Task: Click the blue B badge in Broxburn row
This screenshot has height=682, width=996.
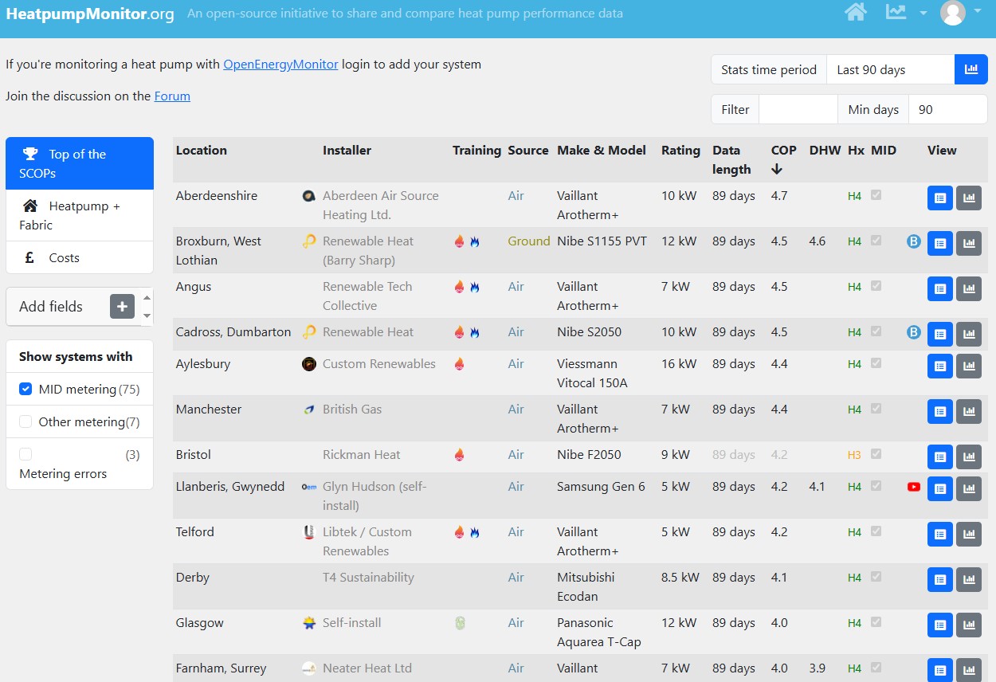Action: click(914, 241)
